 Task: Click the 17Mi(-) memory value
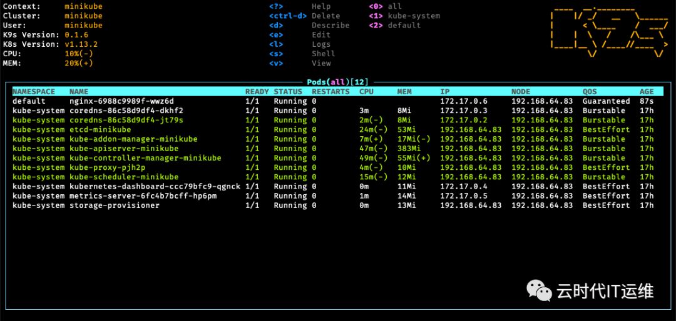[414, 139]
